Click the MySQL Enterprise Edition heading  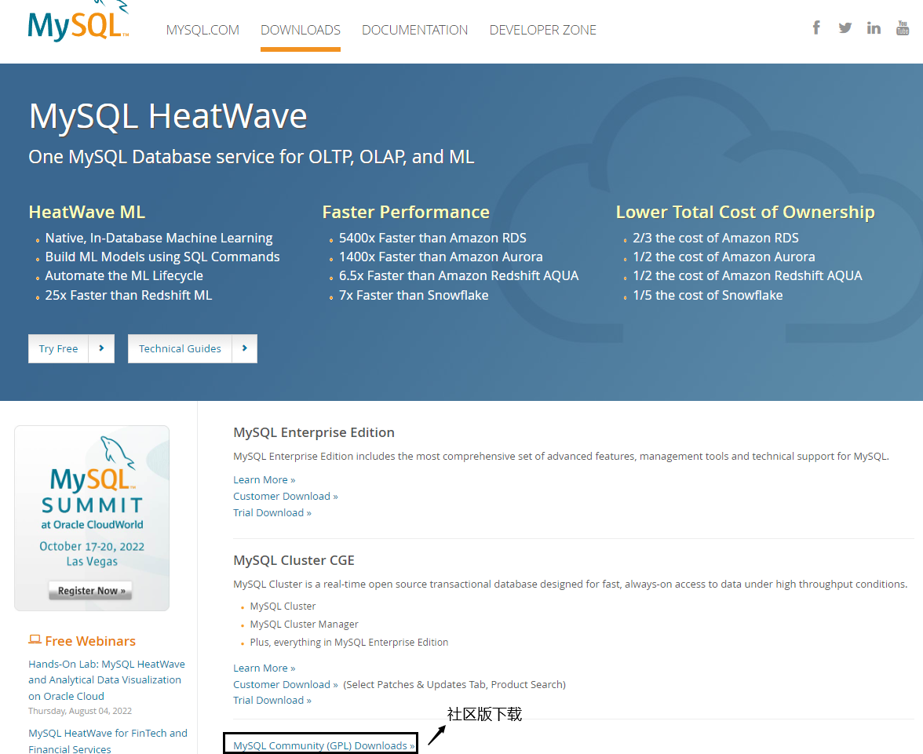pyautogui.click(x=314, y=432)
